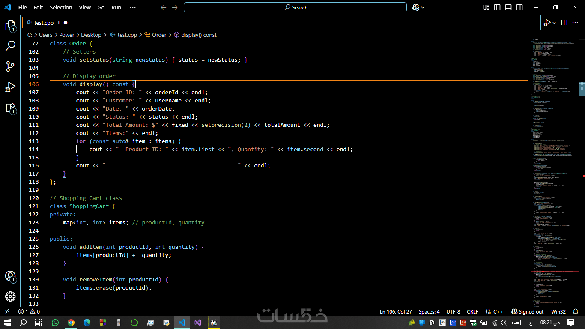Screen dimensions: 585x329
Task: Click the Search command center field
Action: pos(295,7)
